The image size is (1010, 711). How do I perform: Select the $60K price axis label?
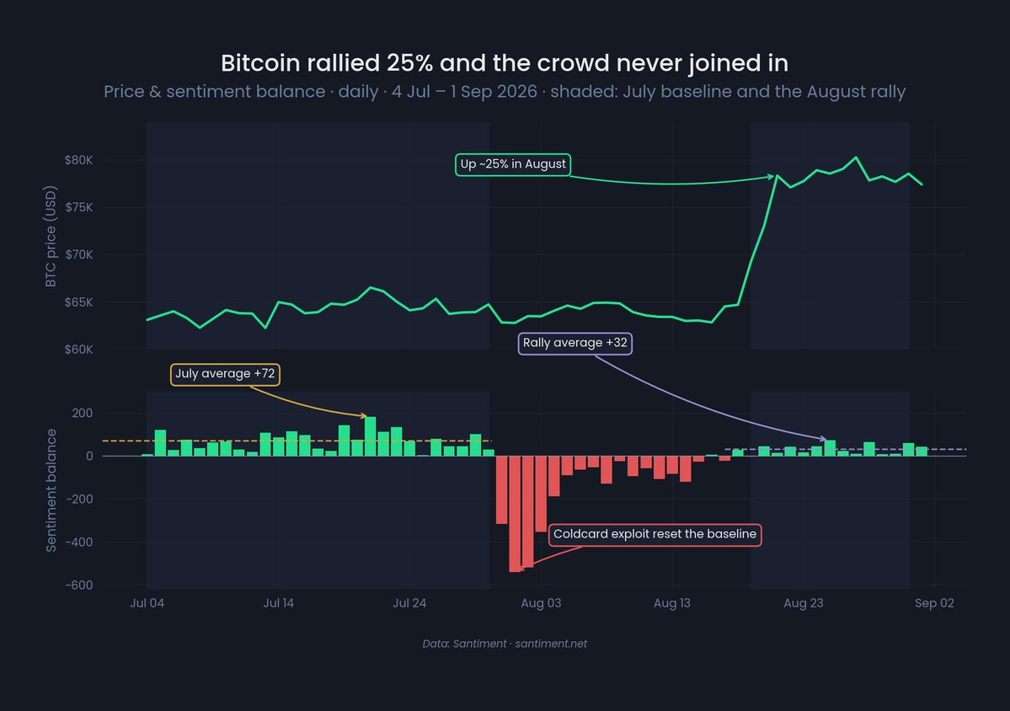(x=78, y=350)
